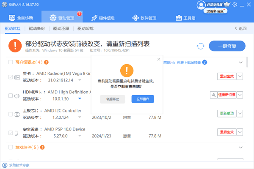Open the 驱动备份 sub-tab
This screenshot has height=169, width=254.
click(x=36, y=29)
